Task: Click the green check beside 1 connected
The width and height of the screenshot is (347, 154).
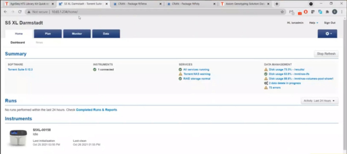Action: click(x=95, y=69)
